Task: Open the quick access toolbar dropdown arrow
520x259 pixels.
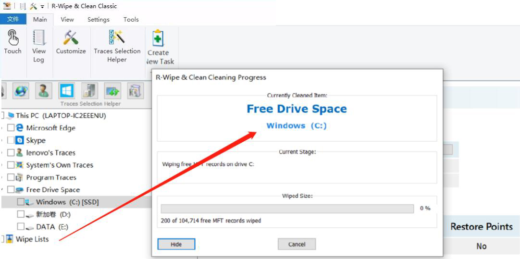Action: pos(42,7)
